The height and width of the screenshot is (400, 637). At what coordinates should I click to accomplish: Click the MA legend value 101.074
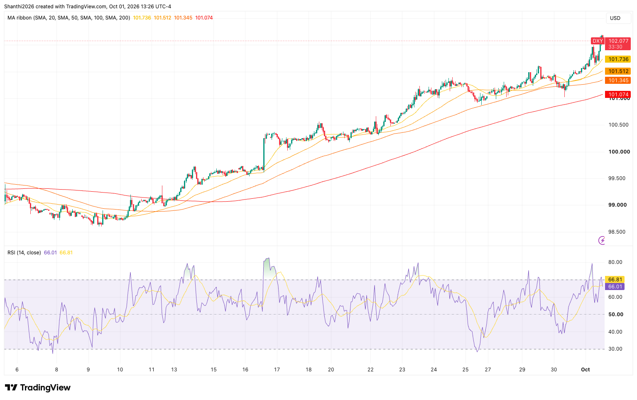point(204,18)
